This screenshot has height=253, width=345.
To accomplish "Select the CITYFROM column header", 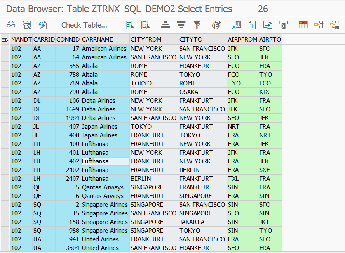I will pyautogui.click(x=154, y=40).
